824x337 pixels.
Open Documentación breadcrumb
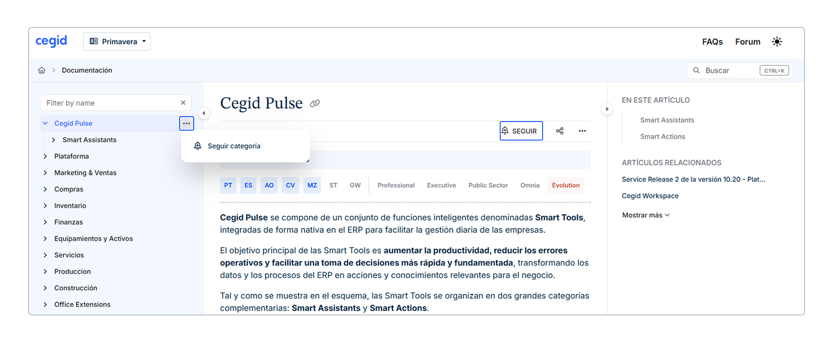[x=87, y=70]
